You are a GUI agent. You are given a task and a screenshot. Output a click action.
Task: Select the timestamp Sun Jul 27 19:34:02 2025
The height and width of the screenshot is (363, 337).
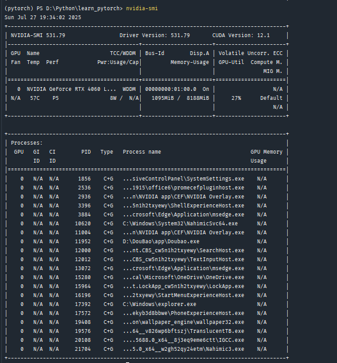click(x=43, y=17)
